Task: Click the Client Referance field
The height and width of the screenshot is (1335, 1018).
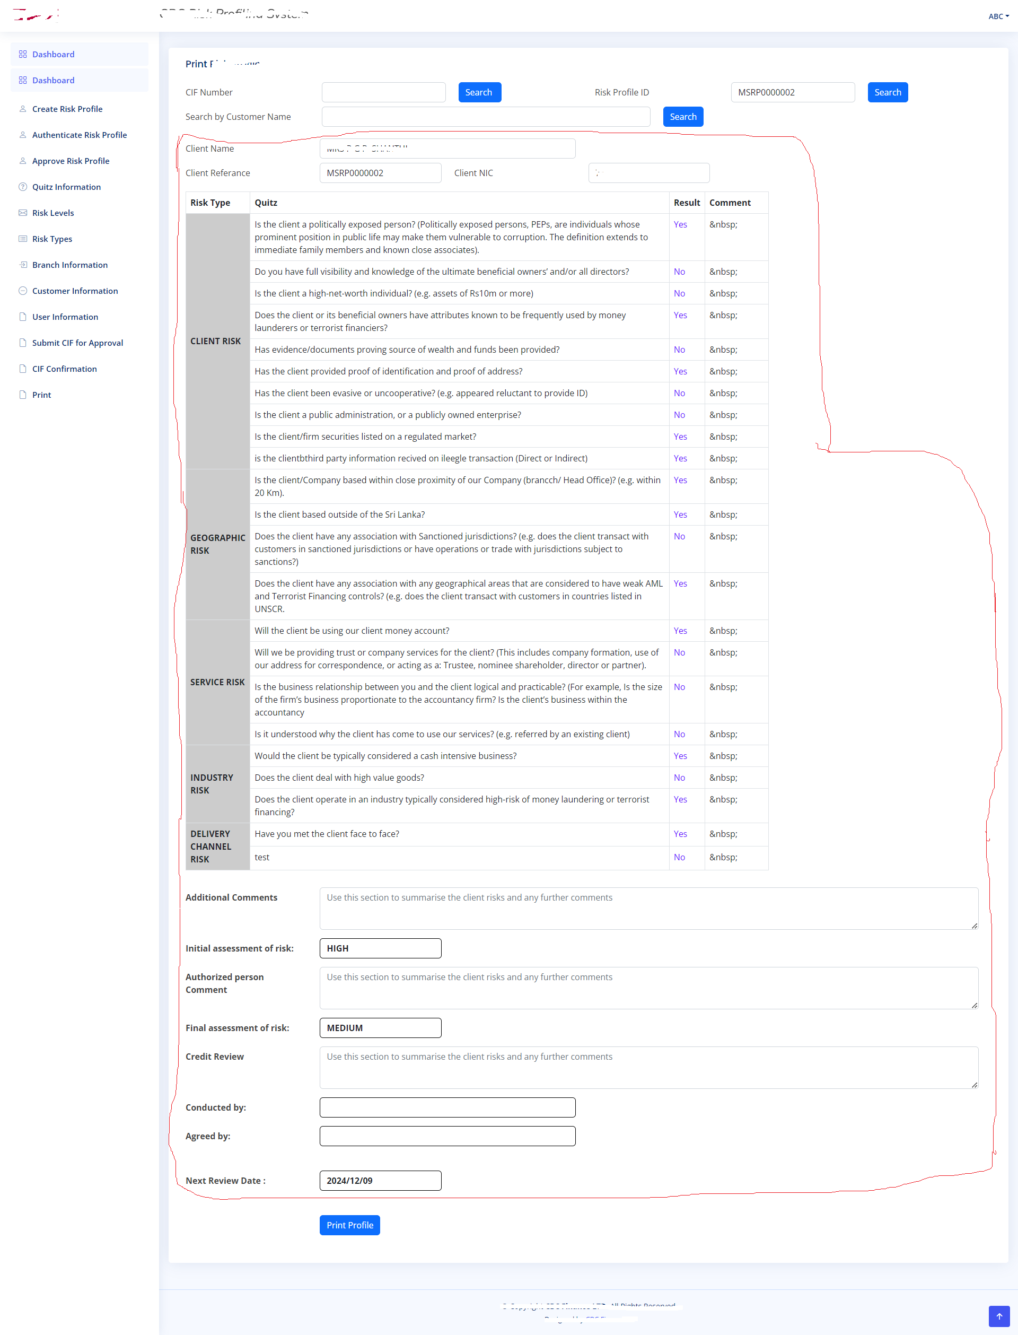Action: point(381,173)
